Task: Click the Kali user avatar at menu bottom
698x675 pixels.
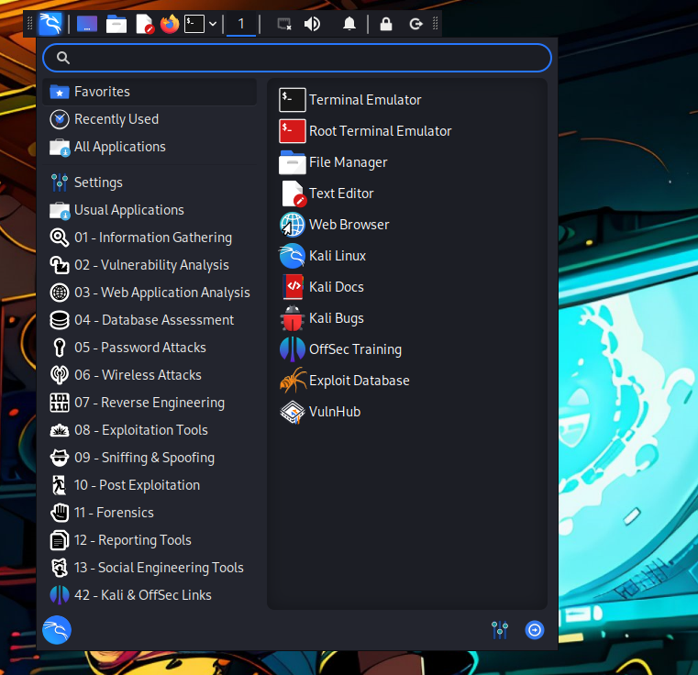Action: (x=57, y=630)
